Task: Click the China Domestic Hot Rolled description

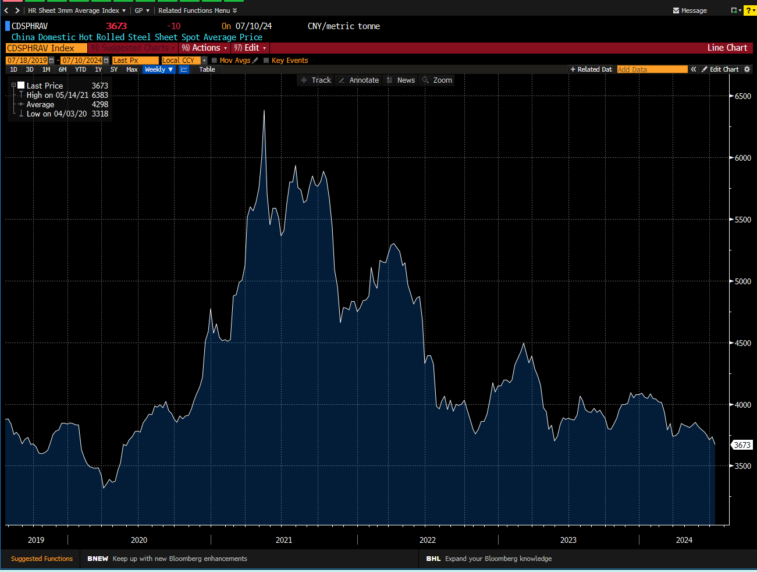Action: coord(137,37)
